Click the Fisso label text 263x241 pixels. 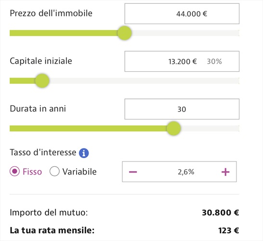[32, 172]
